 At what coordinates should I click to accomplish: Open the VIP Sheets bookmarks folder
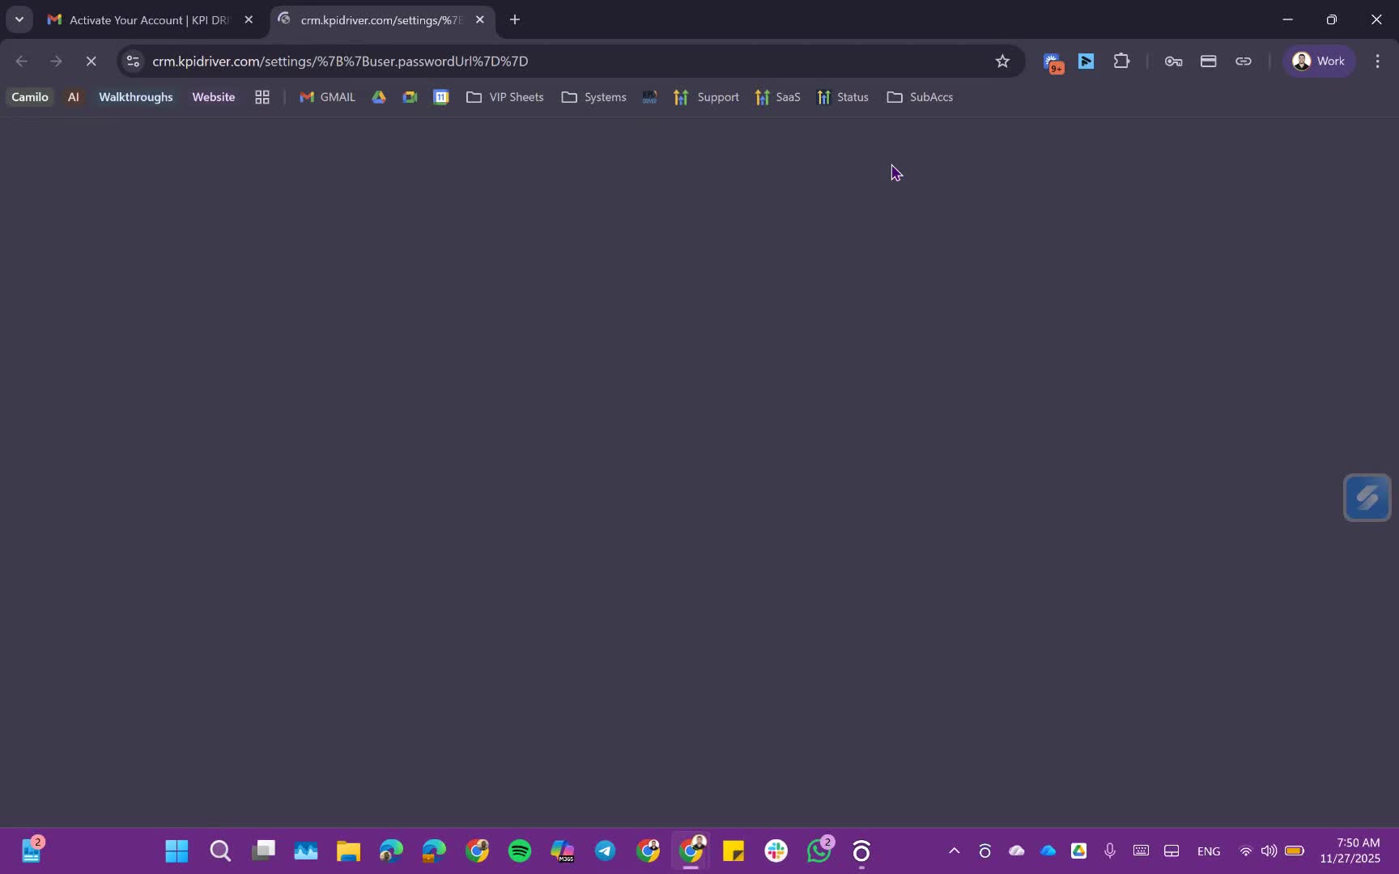504,97
